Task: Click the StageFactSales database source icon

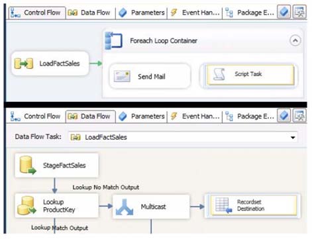Action: [27, 165]
